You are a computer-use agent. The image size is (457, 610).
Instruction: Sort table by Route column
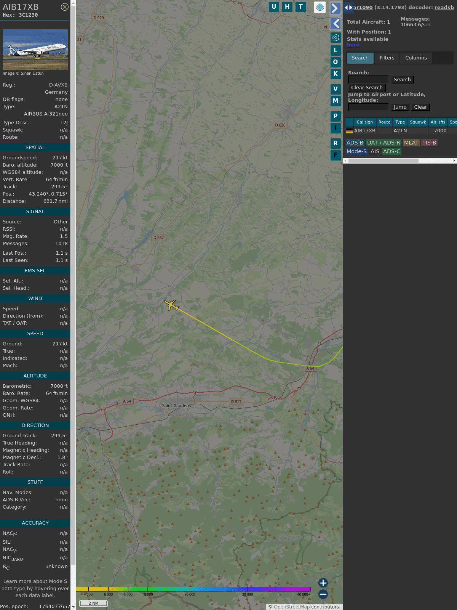coord(384,122)
